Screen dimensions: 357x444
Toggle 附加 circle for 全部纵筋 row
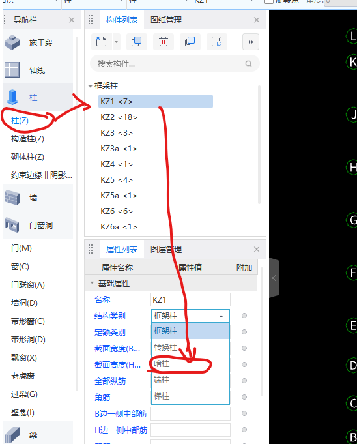pos(244,381)
